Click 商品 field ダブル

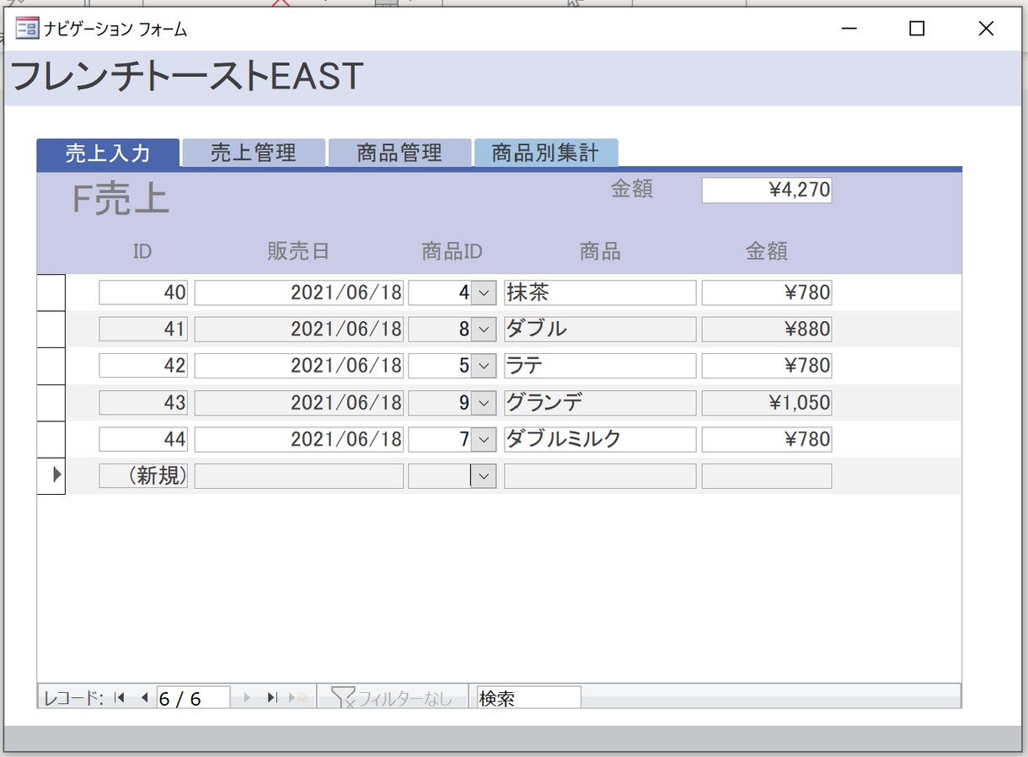pyautogui.click(x=600, y=329)
